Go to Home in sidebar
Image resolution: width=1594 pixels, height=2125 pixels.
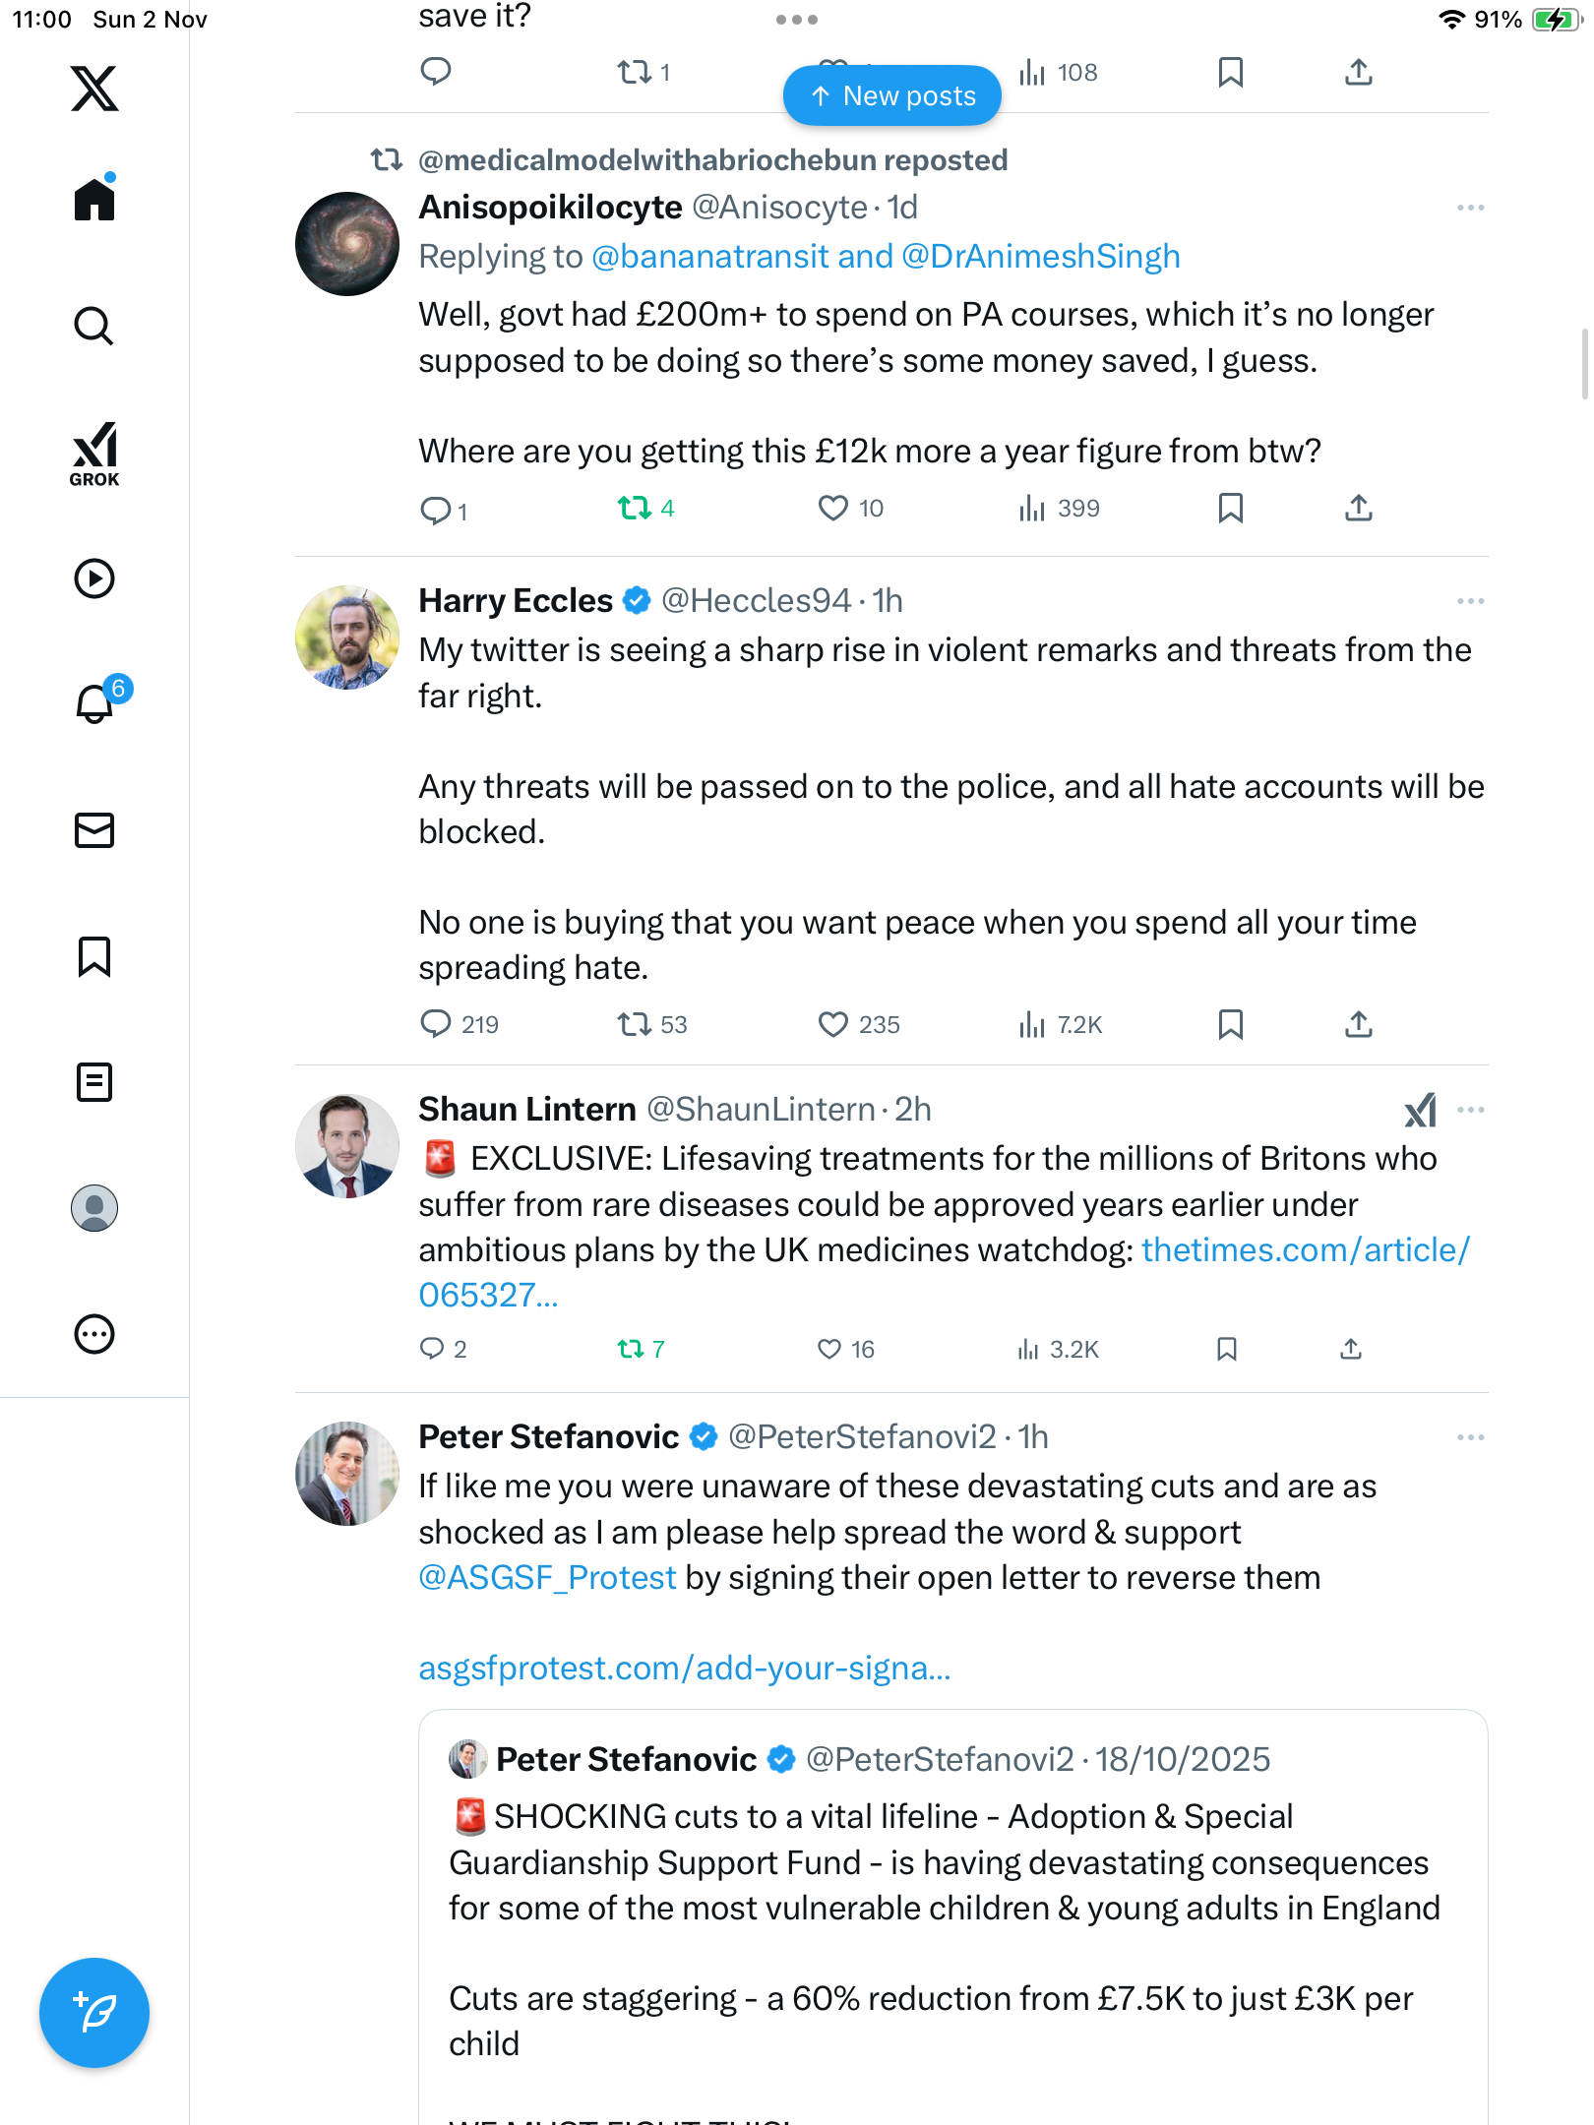click(94, 200)
